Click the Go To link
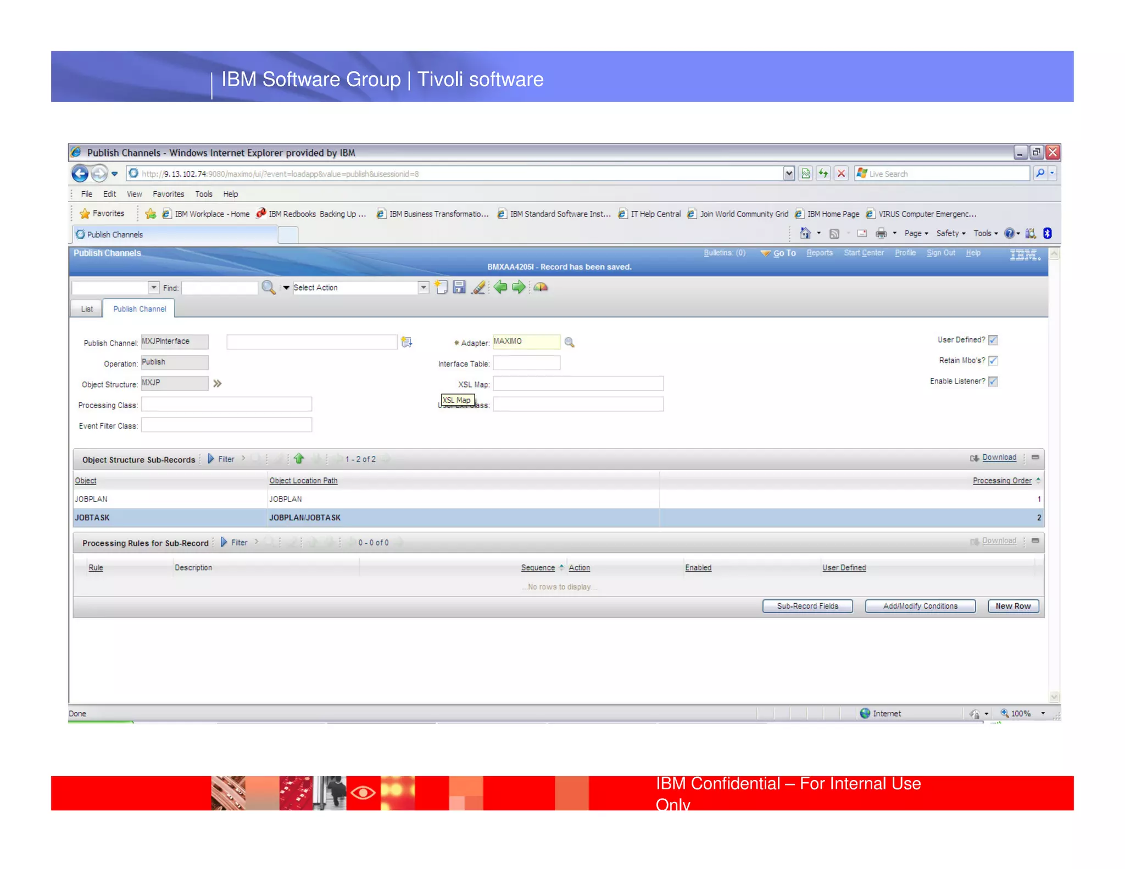The height and width of the screenshot is (869, 1125). 784,253
